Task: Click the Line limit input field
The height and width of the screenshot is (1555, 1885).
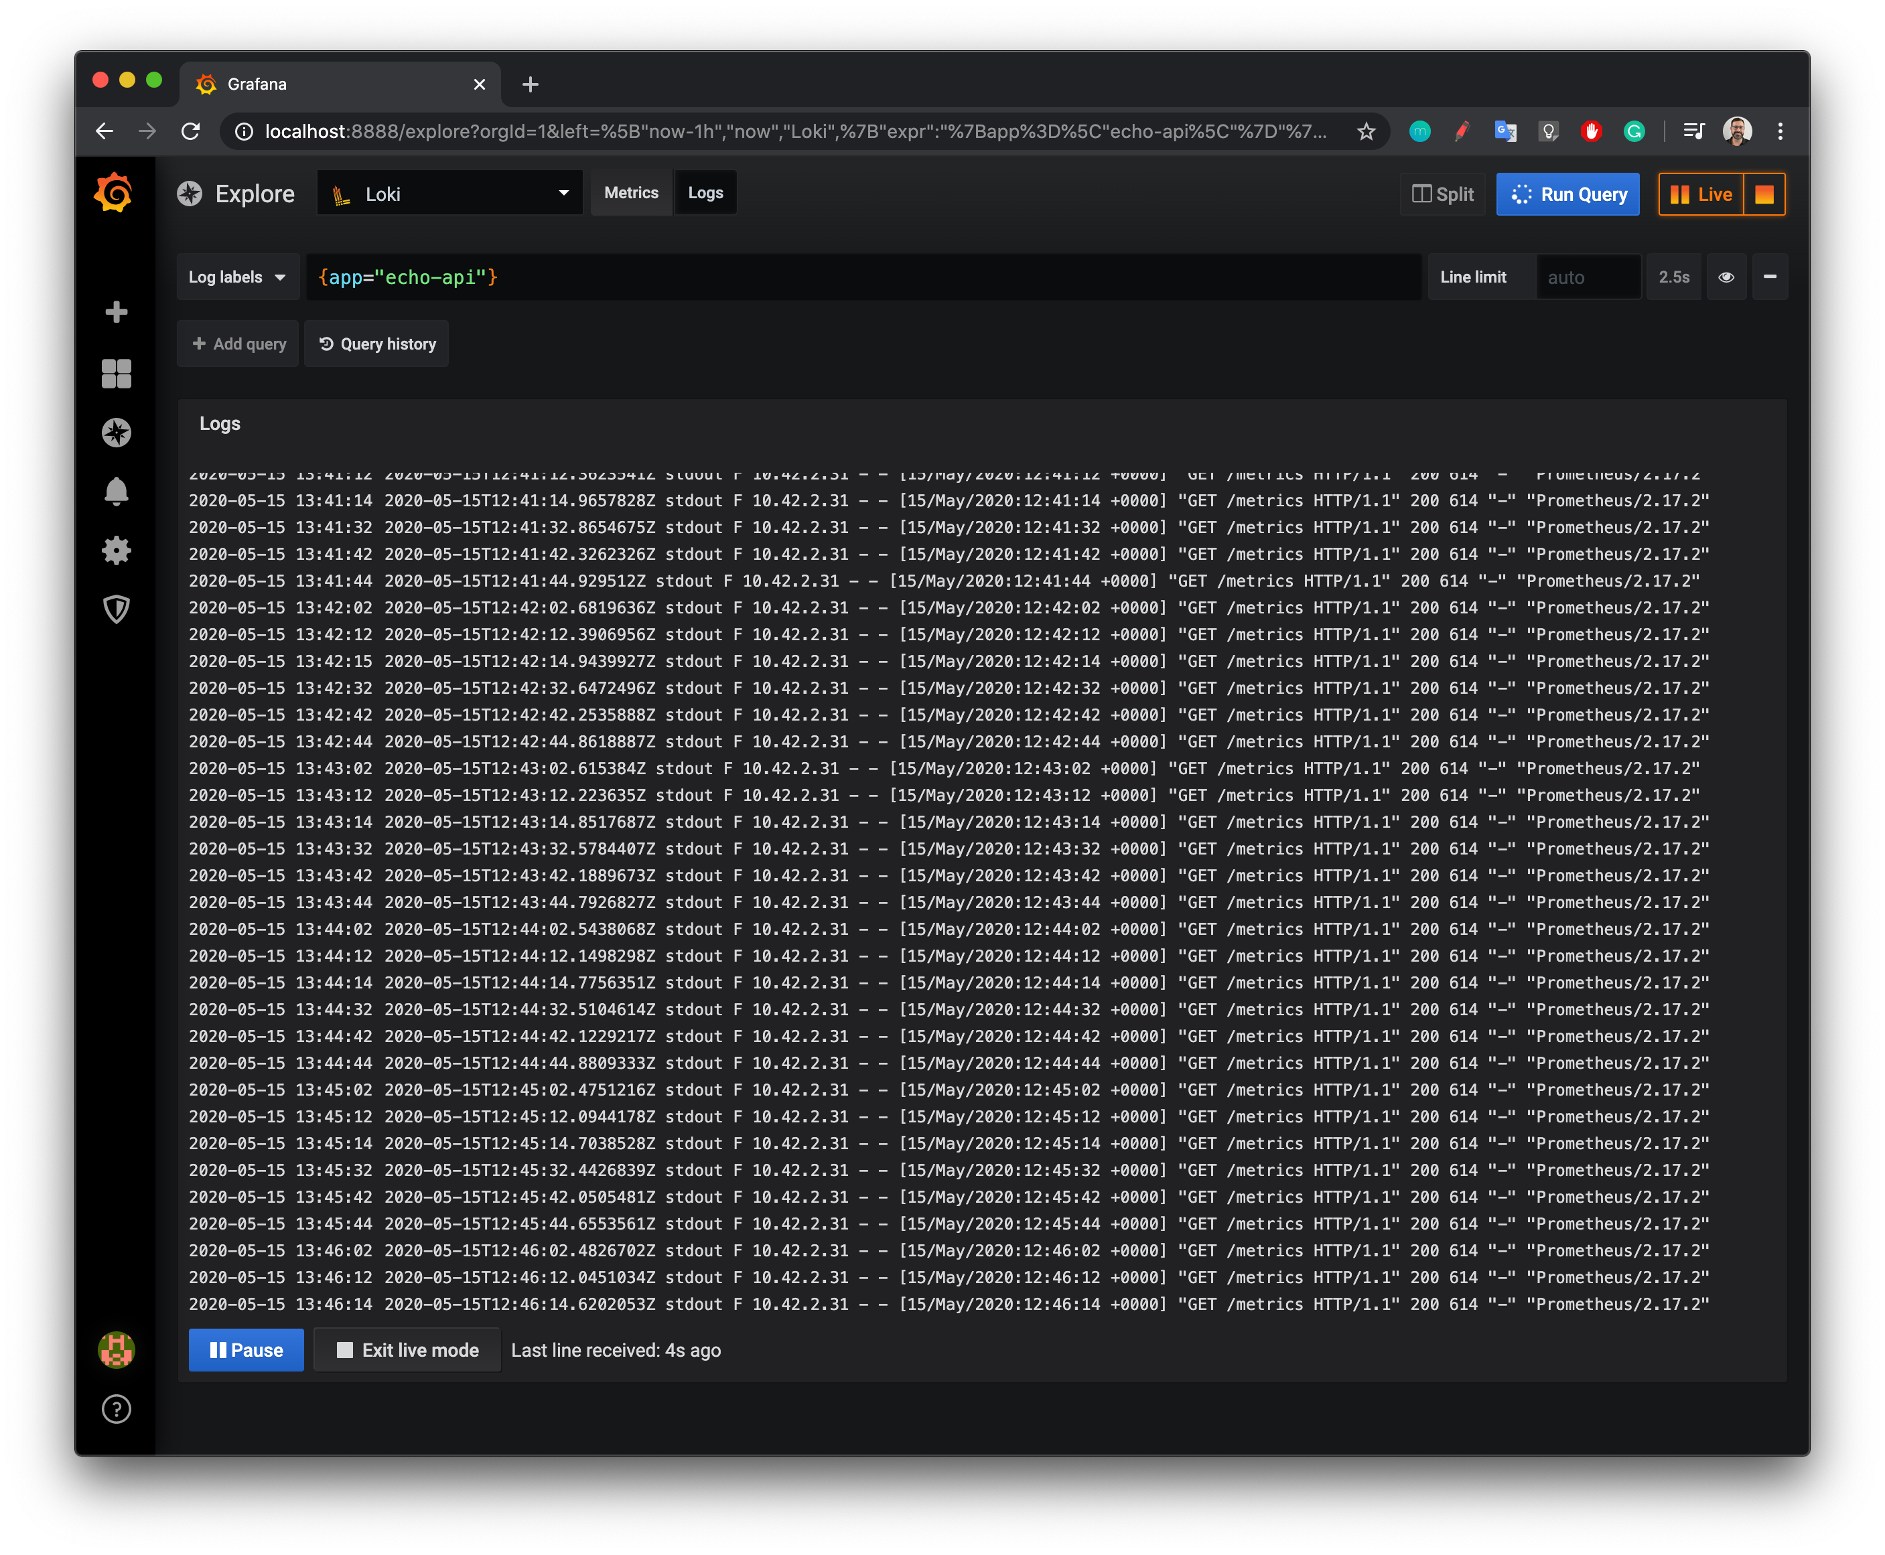Action: tap(1587, 278)
